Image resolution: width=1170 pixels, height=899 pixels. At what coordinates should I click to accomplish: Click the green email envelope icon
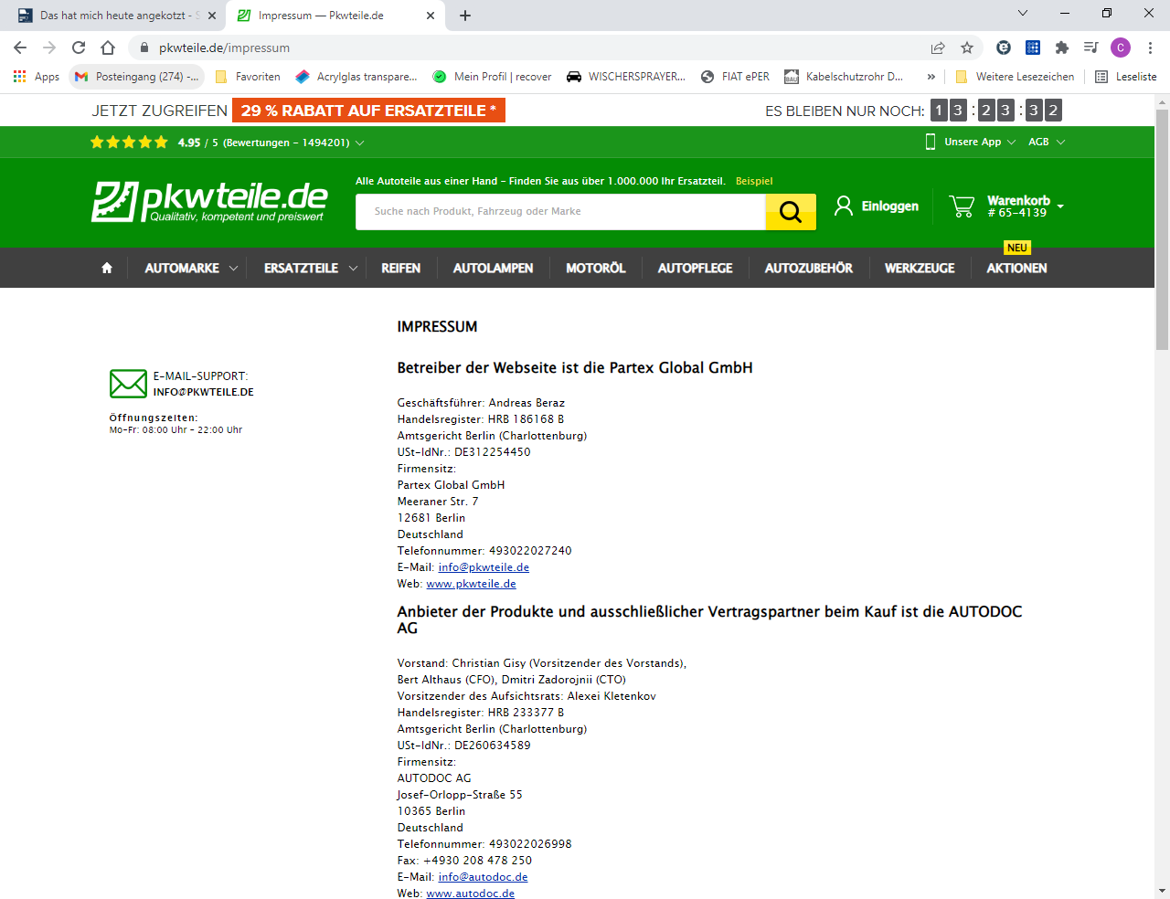coord(128,384)
